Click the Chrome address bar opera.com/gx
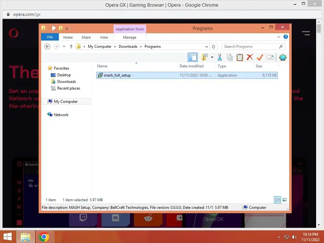Viewport: 324px width, 243px height. coord(27,14)
